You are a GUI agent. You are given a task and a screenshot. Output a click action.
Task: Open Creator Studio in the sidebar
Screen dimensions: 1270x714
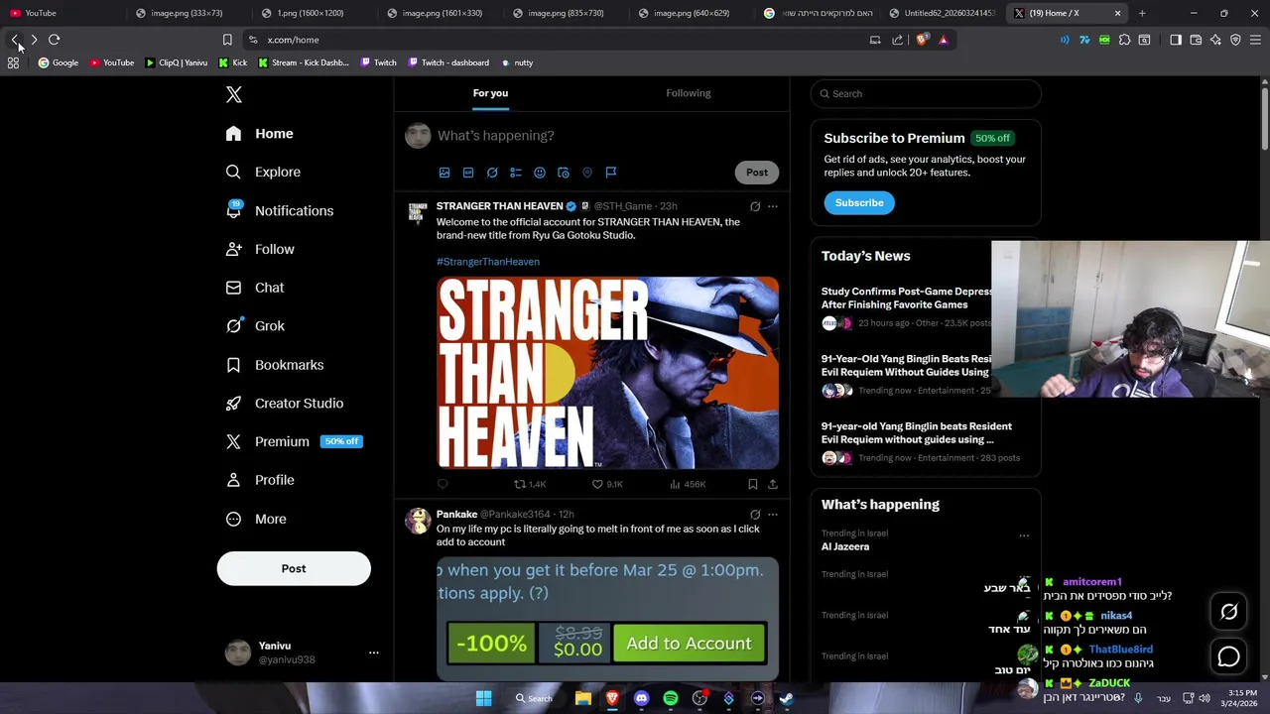[x=285, y=403]
